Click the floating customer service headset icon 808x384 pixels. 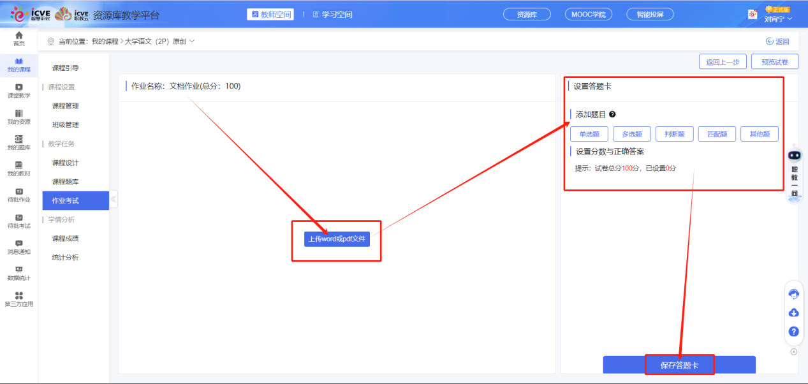[x=794, y=294]
